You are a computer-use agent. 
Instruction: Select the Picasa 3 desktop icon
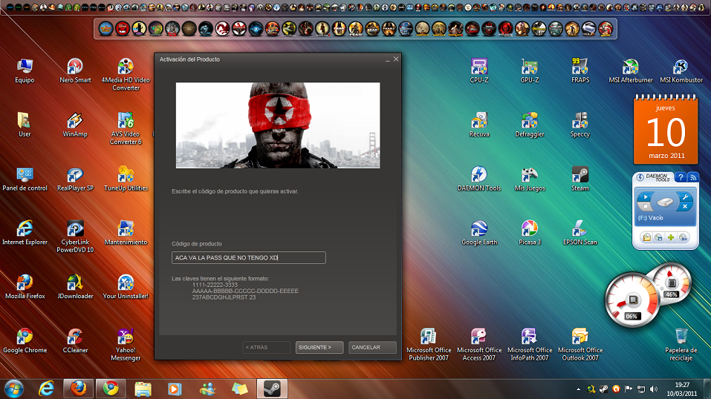pyautogui.click(x=530, y=234)
